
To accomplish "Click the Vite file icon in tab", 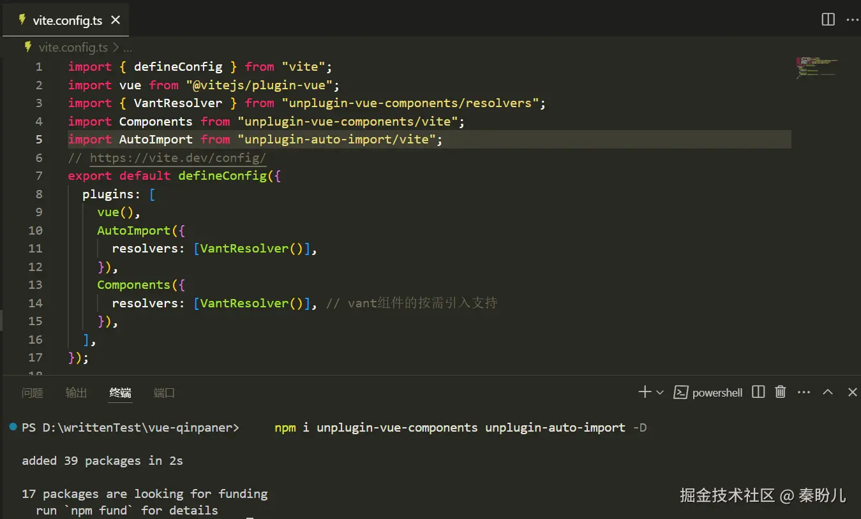I will click(22, 20).
